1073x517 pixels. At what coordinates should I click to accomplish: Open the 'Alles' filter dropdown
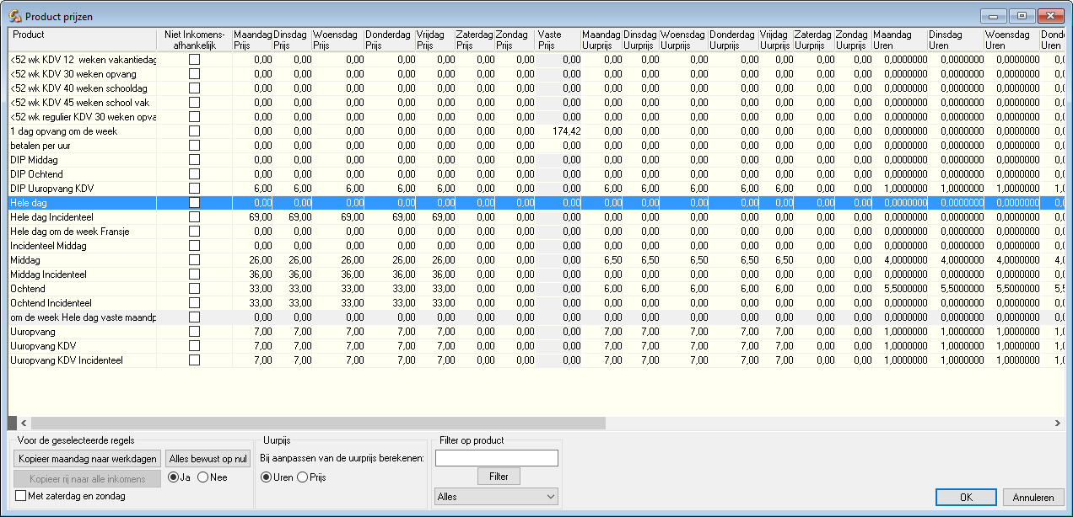click(496, 497)
